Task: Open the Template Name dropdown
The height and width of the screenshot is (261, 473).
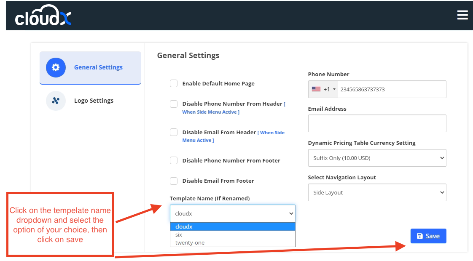Action: point(232,213)
